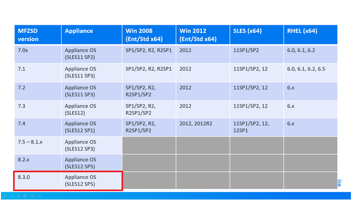Select the 'MFZSD version' column header
Screen dimensions: 352x200
click(x=38, y=35)
